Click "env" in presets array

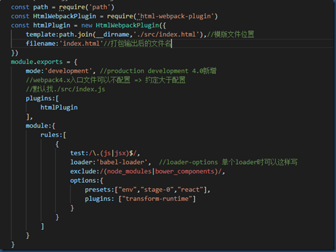(128, 190)
